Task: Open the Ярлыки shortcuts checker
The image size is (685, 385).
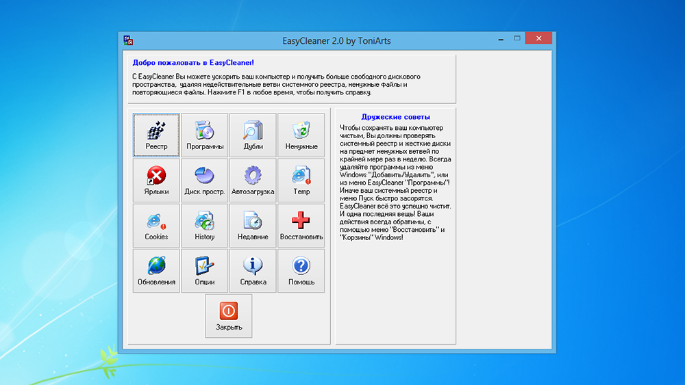Action: [156, 181]
